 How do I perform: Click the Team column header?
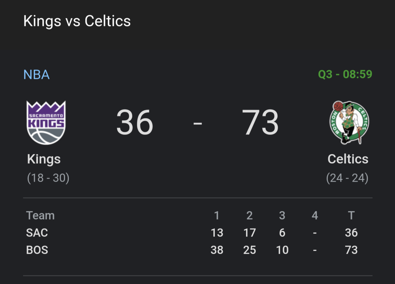point(40,216)
